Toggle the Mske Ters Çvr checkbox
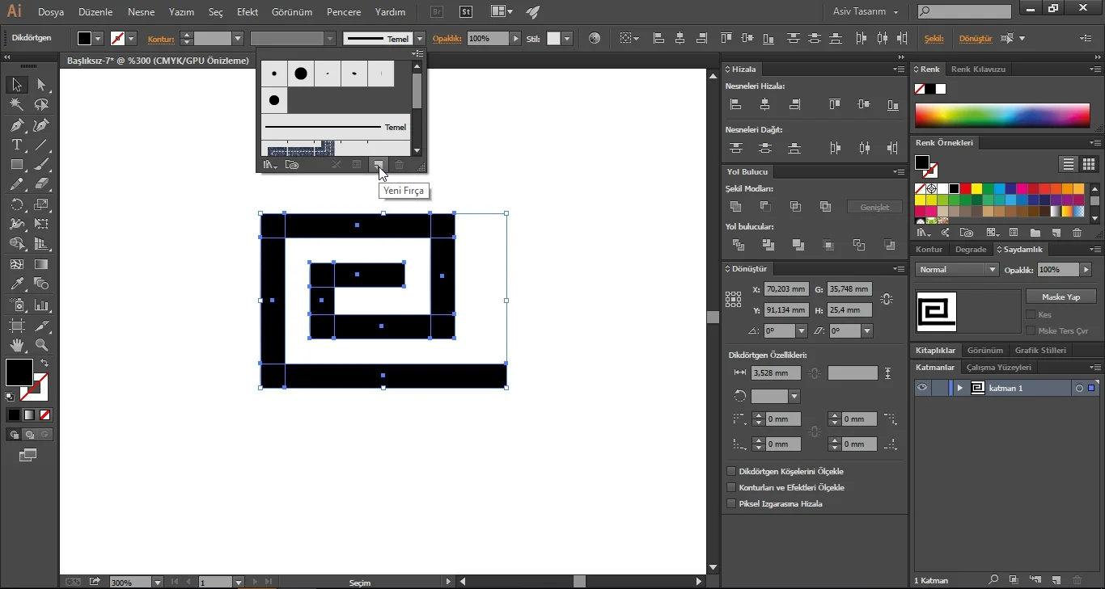Viewport: 1105px width, 589px height. pos(1031,330)
